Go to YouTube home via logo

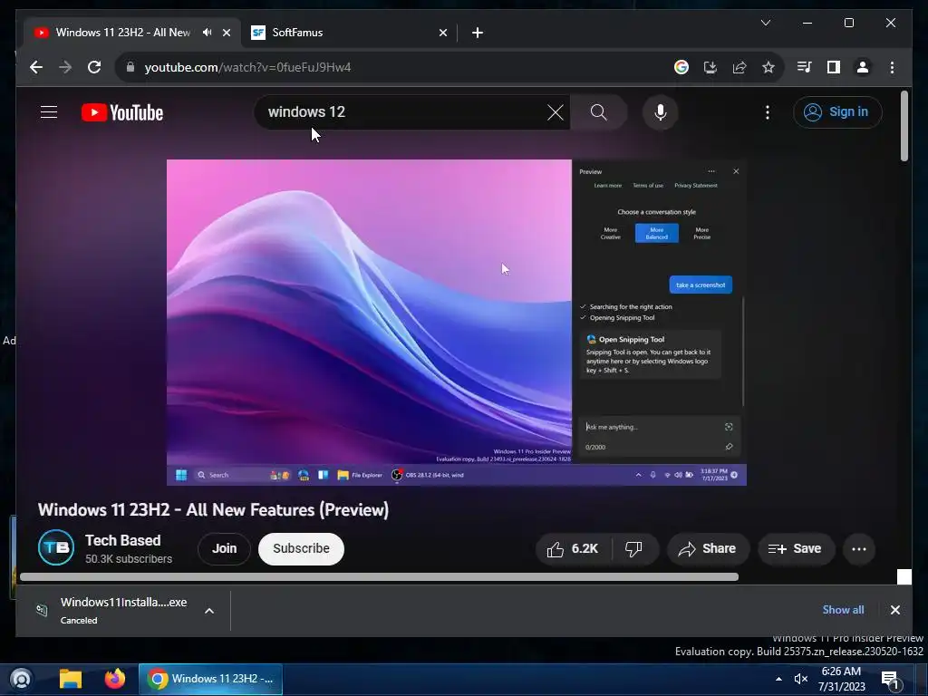point(122,112)
